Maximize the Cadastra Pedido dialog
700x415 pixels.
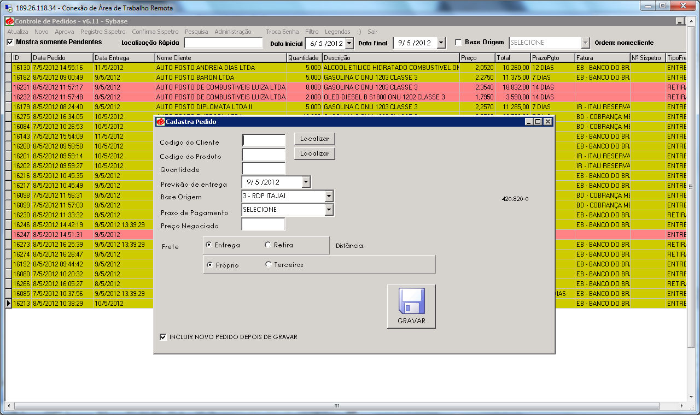pos(538,122)
